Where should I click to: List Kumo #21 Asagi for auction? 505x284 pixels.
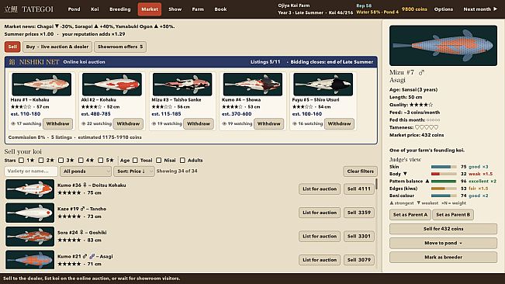coord(320,260)
